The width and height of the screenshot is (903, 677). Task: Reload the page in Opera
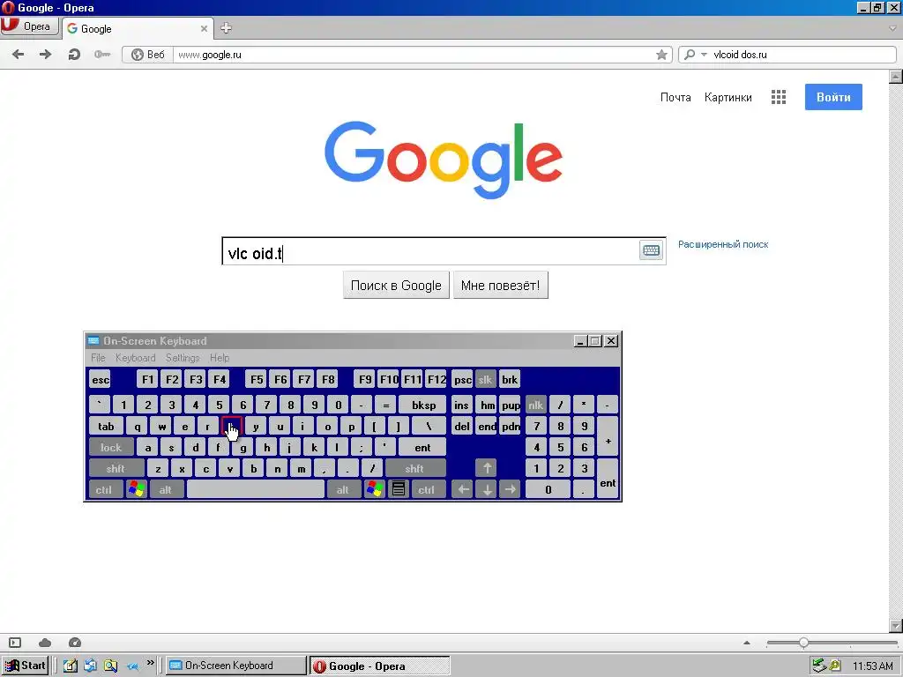click(x=74, y=55)
